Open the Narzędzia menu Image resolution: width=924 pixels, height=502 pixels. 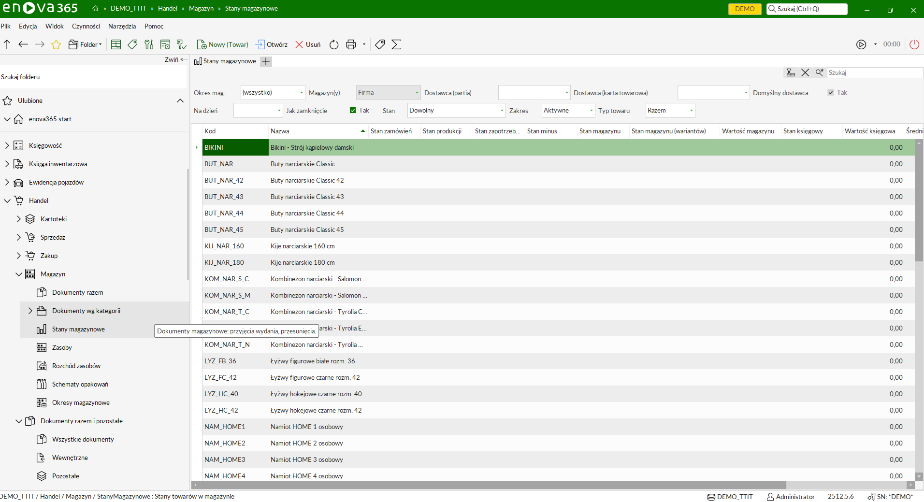click(122, 26)
